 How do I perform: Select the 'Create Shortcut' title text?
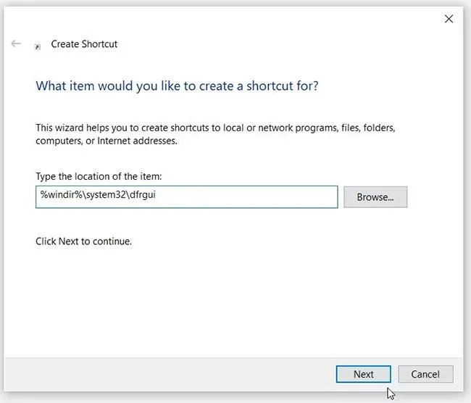pos(84,44)
